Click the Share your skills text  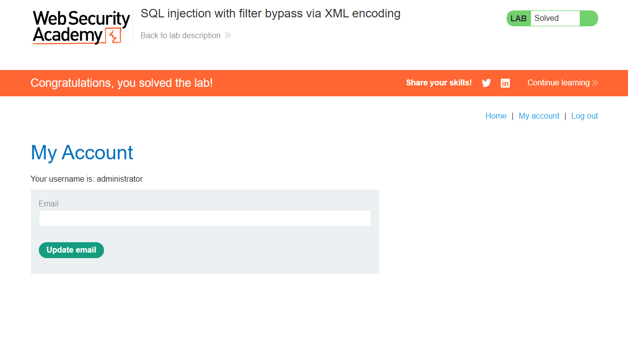(x=439, y=83)
